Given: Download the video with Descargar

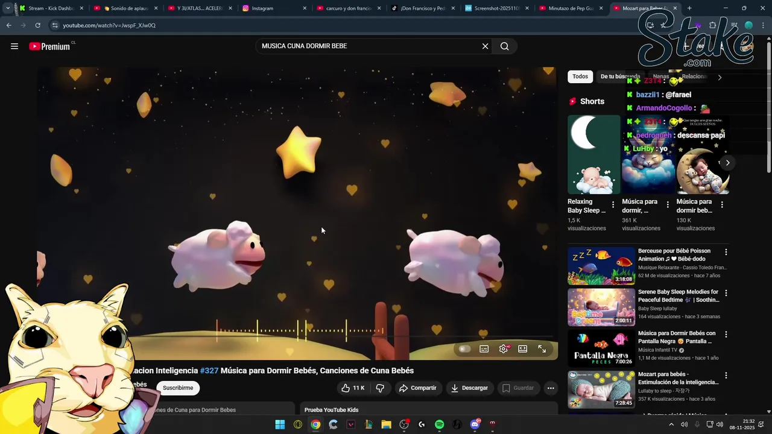Looking at the screenshot, I should tap(469, 388).
